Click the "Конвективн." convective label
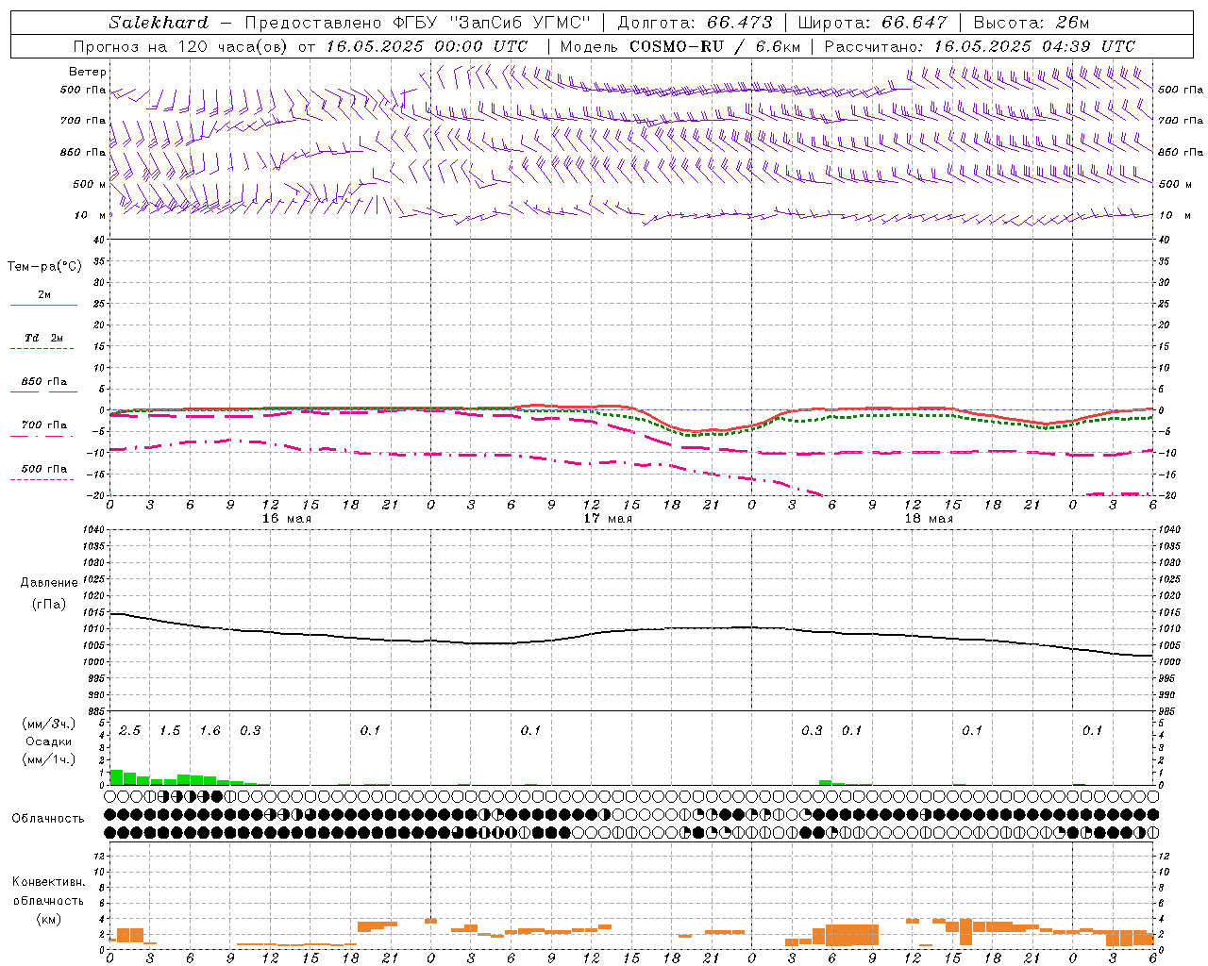The height and width of the screenshot is (966, 1208). pyautogui.click(x=48, y=882)
